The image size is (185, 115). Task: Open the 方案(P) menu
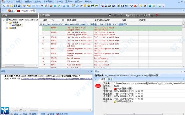point(37,2)
